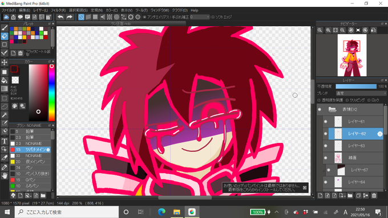388x218 pixels.
Task: Click the Navigator preview thumbnail
Action: (352, 55)
